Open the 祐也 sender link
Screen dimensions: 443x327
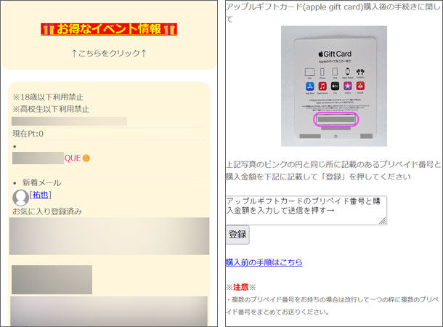[41, 195]
